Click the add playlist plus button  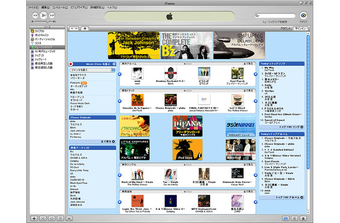click(x=34, y=219)
